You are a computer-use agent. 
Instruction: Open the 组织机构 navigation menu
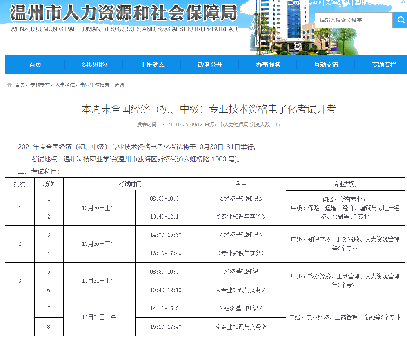[94, 65]
